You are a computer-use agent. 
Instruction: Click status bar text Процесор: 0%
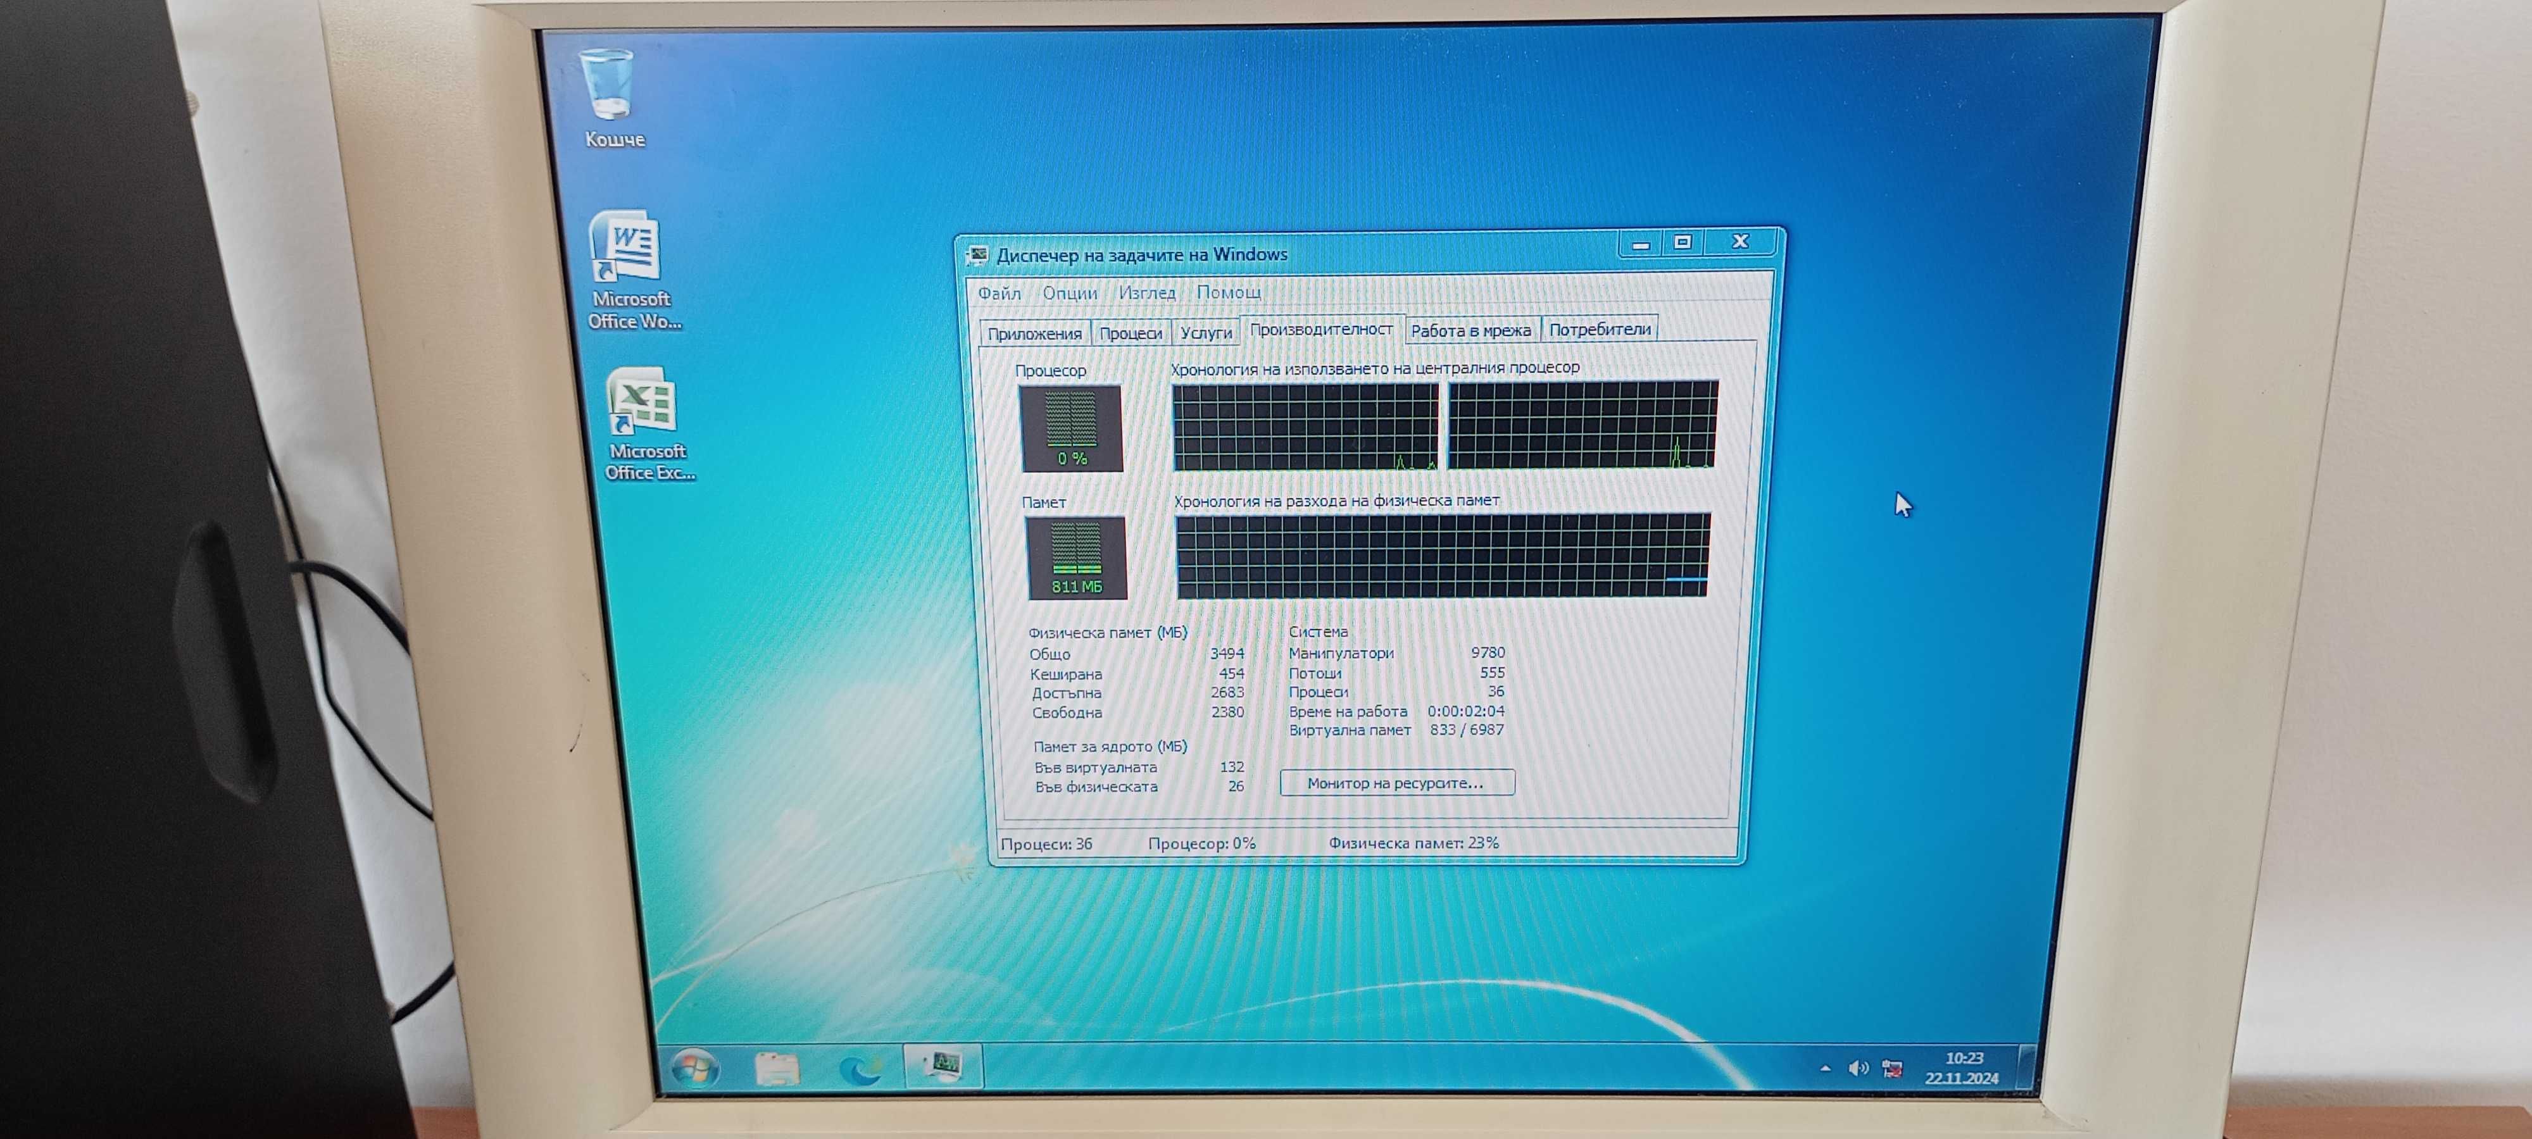click(x=1201, y=844)
